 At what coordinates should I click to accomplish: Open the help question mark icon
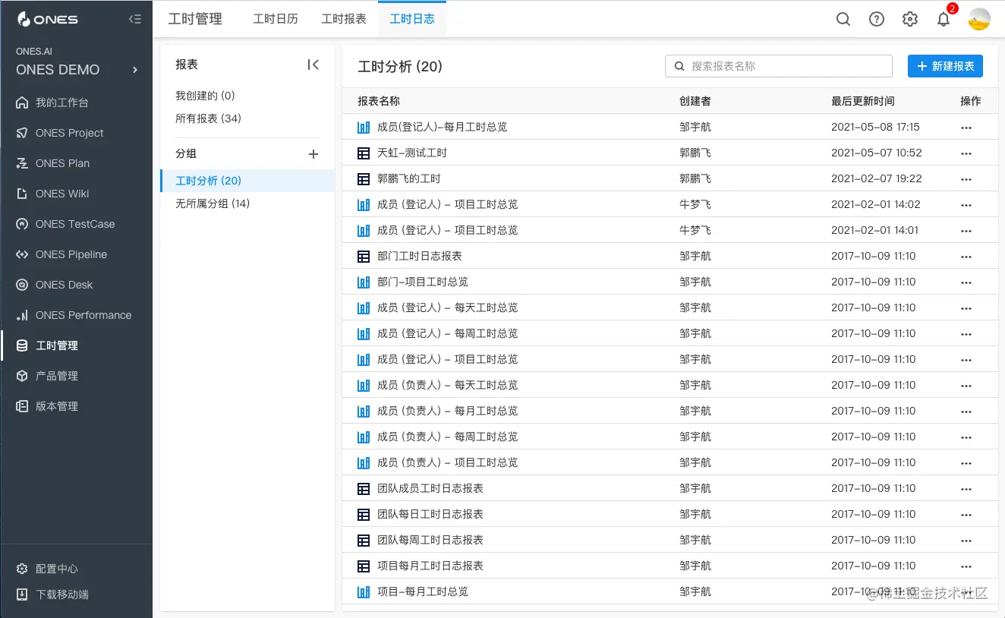pyautogui.click(x=877, y=20)
